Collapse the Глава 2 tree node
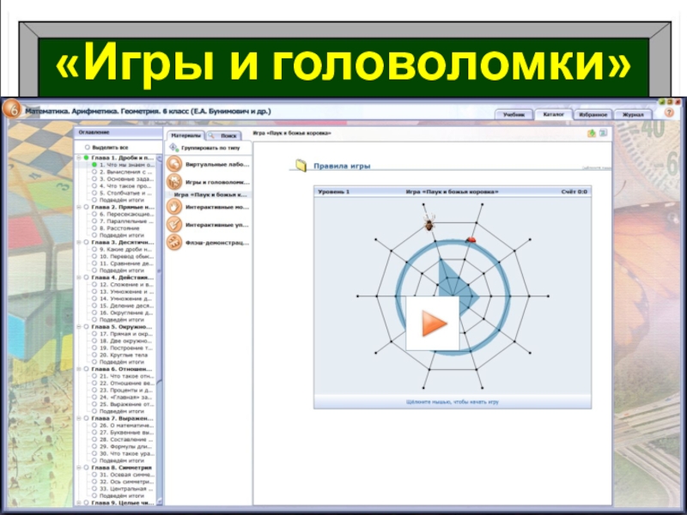 79,207
